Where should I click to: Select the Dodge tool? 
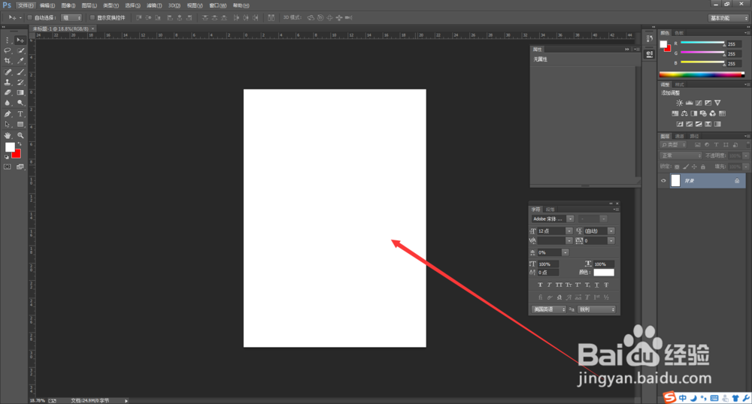click(x=20, y=102)
